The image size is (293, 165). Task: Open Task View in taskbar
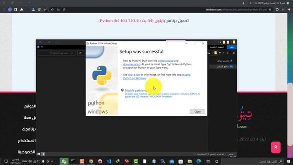(208, 161)
